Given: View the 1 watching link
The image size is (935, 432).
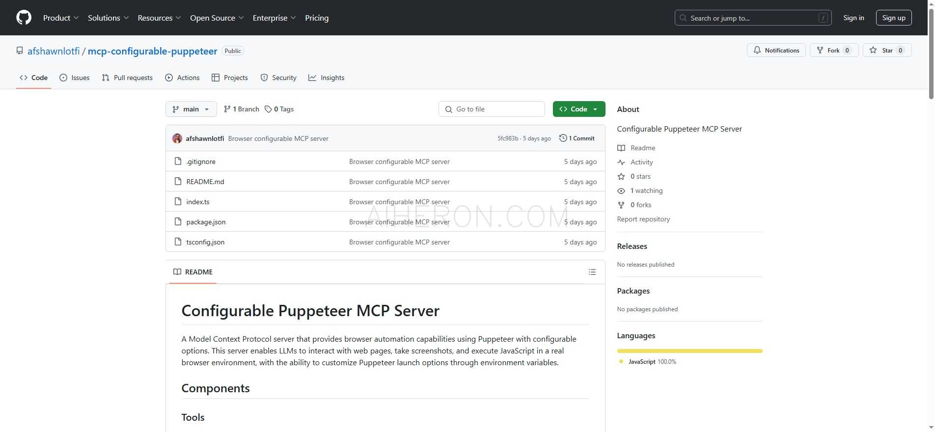Looking at the screenshot, I should coord(640,190).
